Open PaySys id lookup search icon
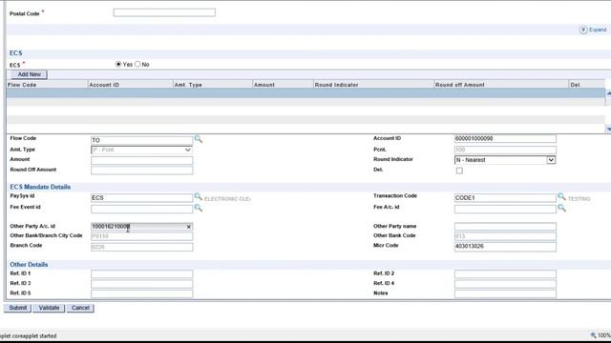Screen dimensions: 611x343 [x=199, y=196]
